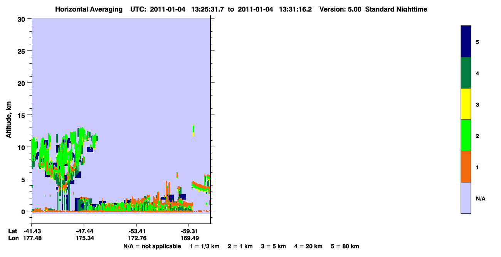Click the latitude value -53.41

point(136,231)
